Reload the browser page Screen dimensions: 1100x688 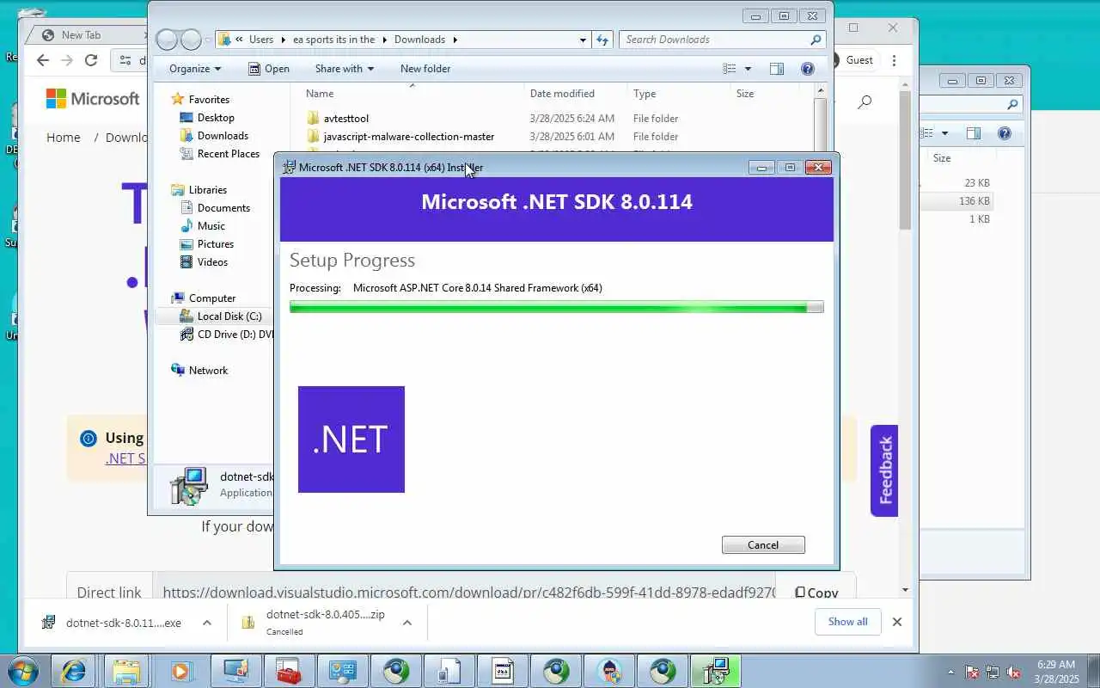(x=91, y=60)
